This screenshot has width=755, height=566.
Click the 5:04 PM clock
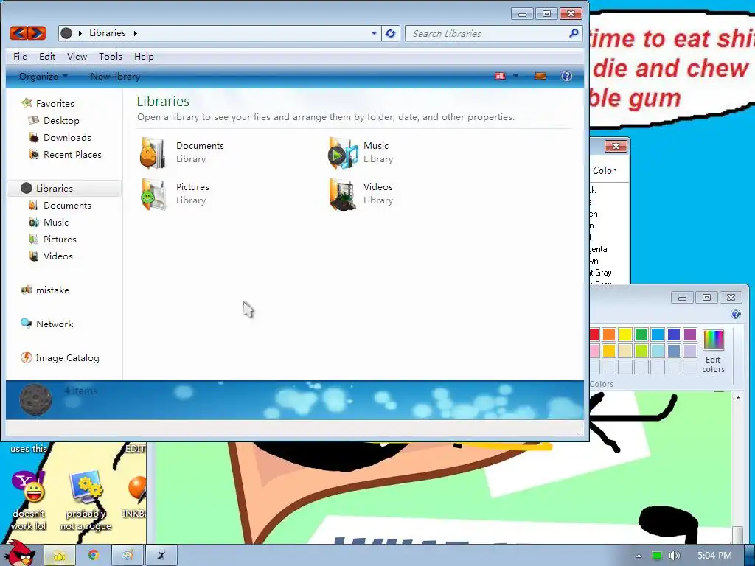pos(714,556)
